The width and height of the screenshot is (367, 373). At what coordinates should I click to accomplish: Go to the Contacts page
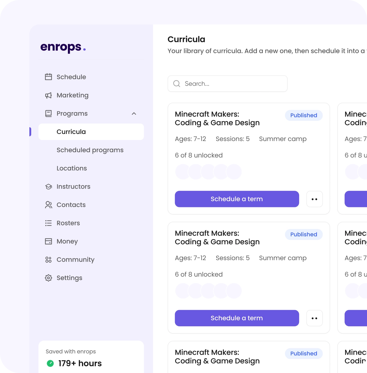(x=91, y=205)
